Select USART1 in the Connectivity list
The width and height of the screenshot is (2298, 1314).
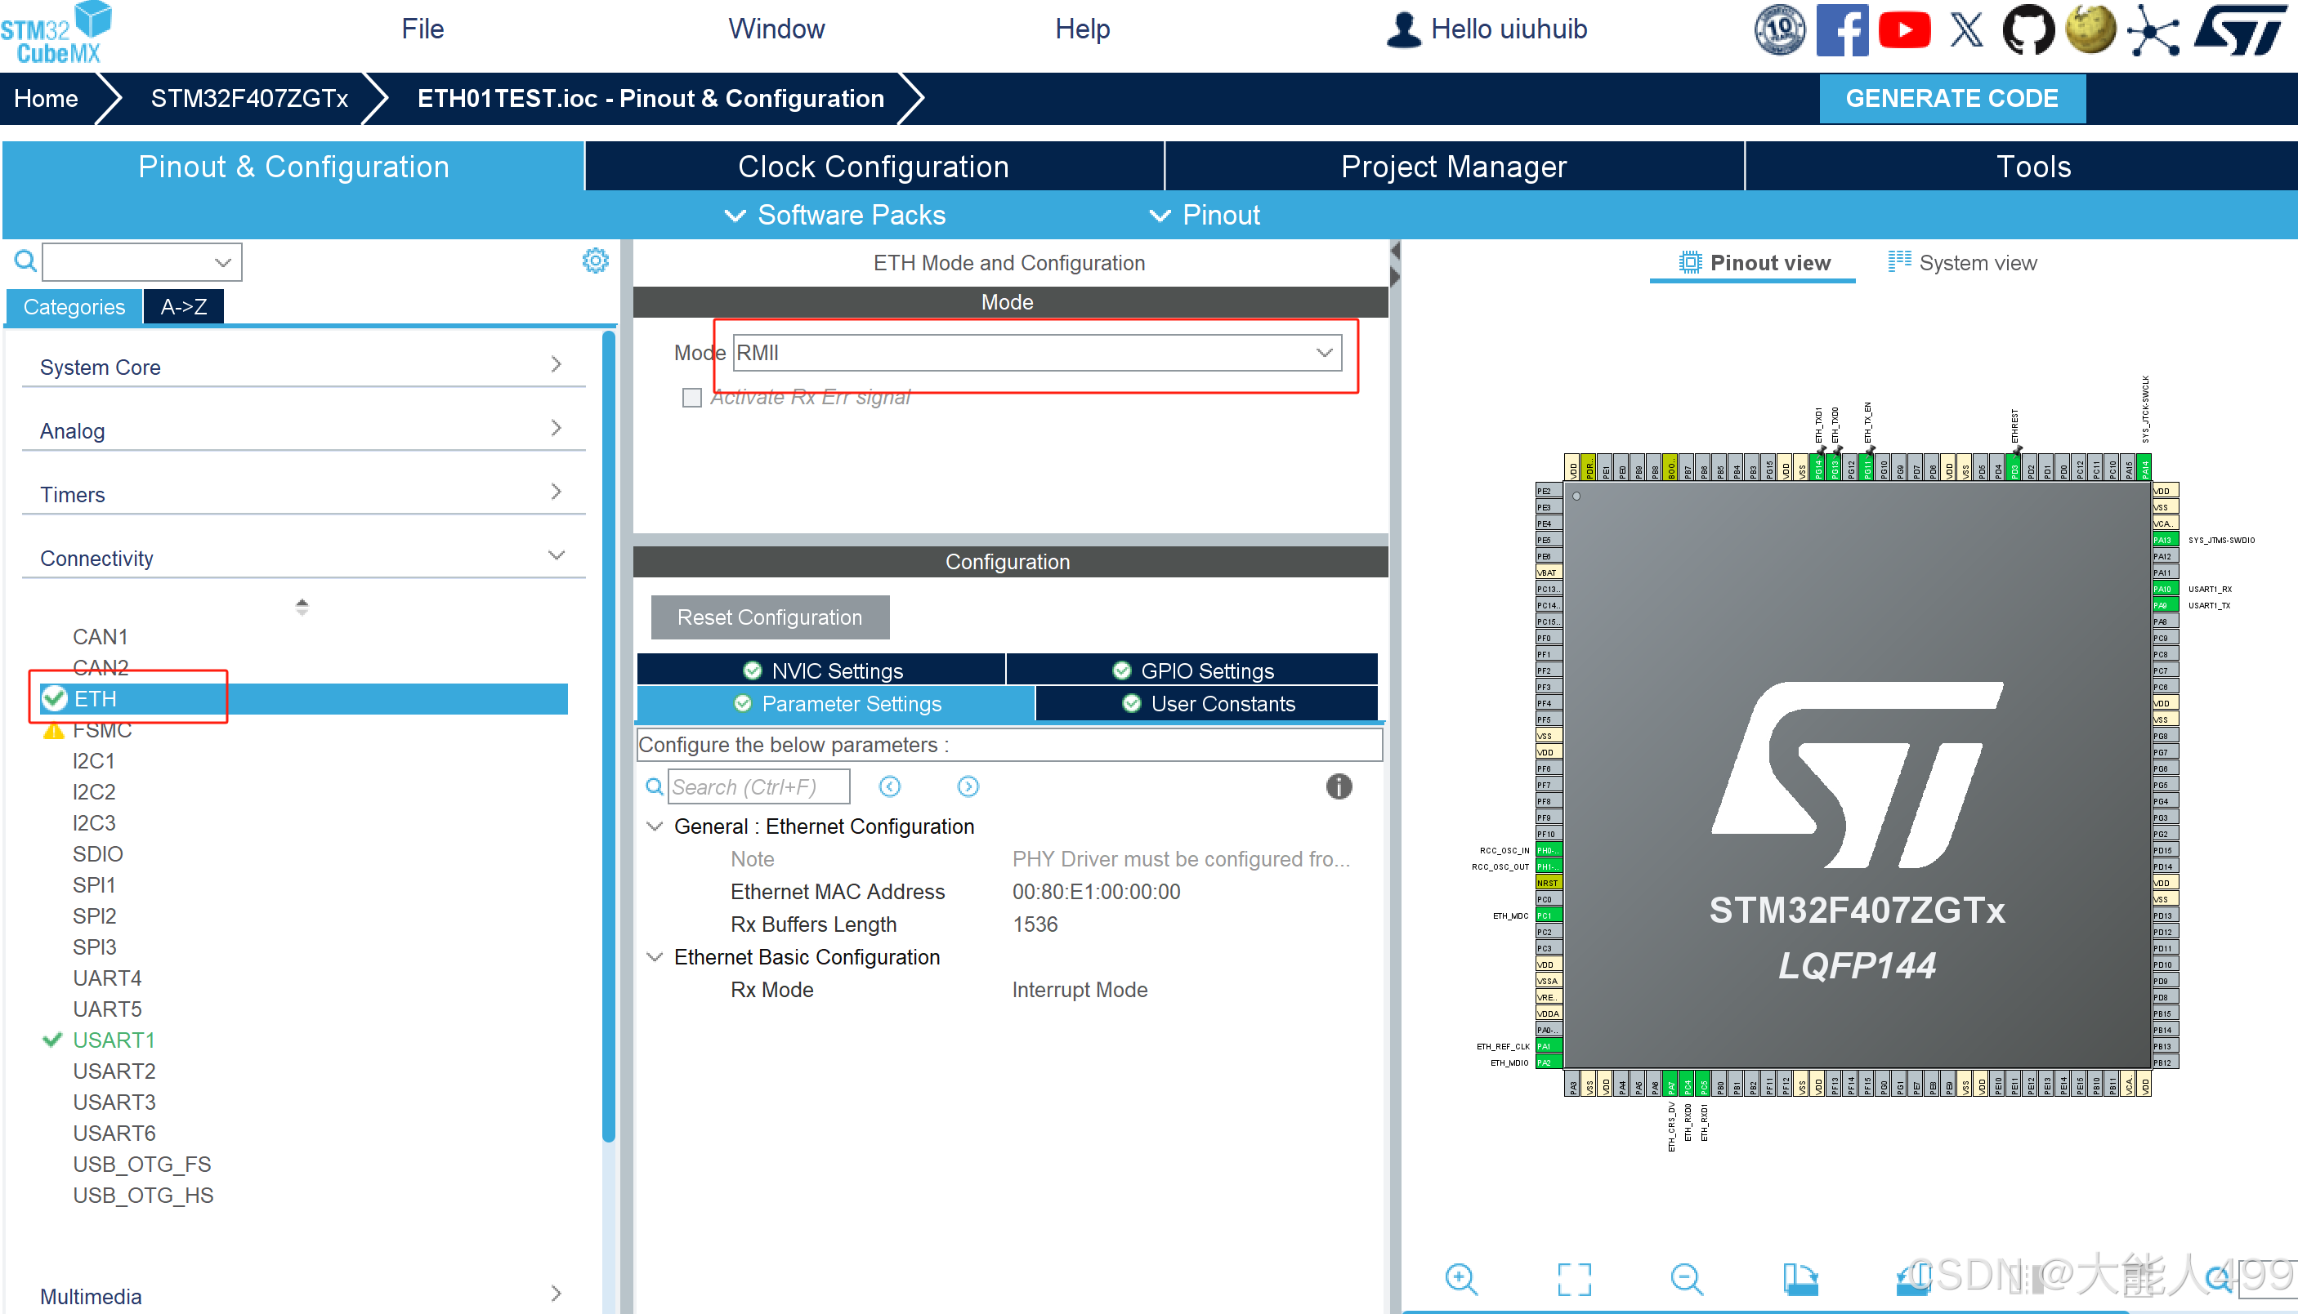pos(114,1040)
